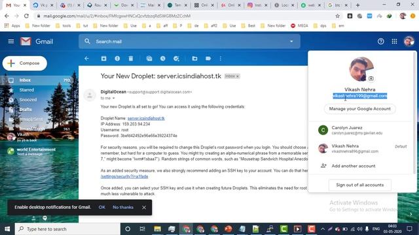Click the profile avatar in Gmail header
This screenshot has height=235, width=419.
[x=409, y=41]
